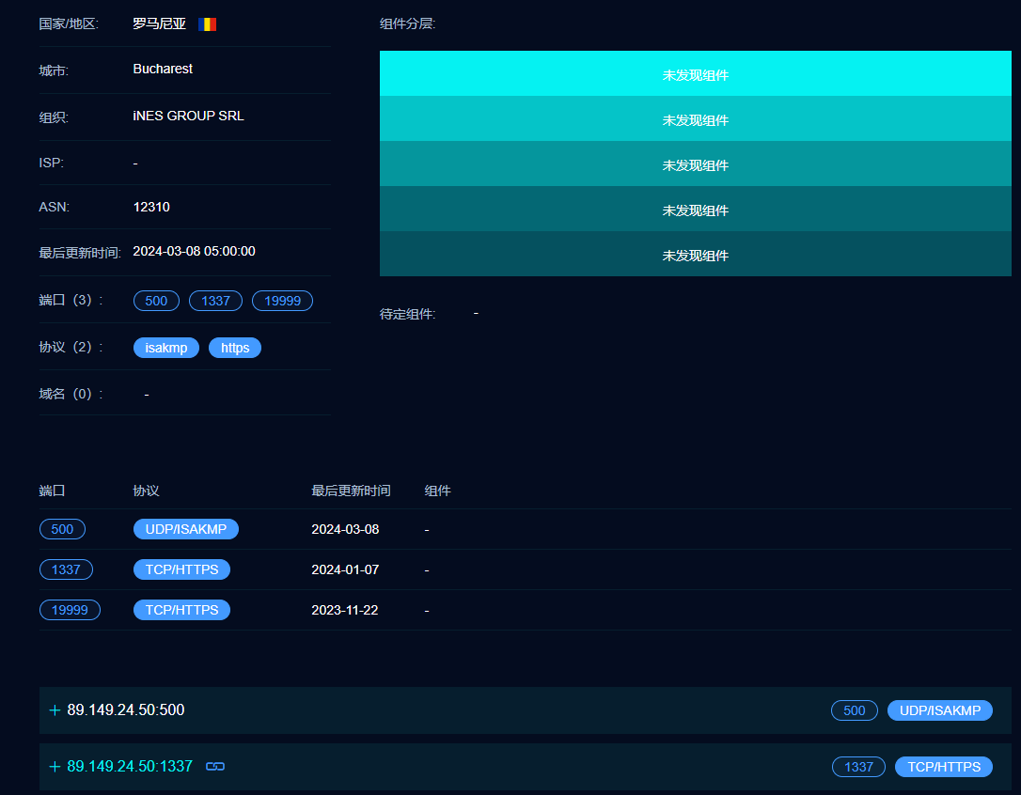Open the 89.149.24.50:1337 link
The width and height of the screenshot is (1021, 795).
(130, 767)
